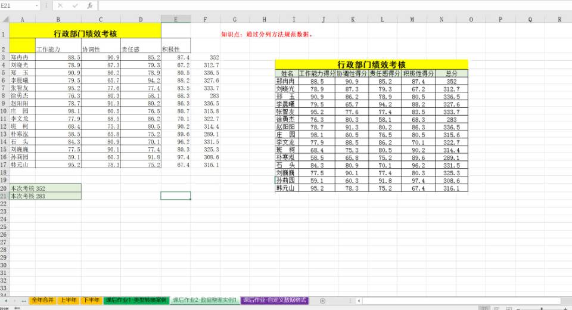The image size is (572, 310).
Task: Open the Name Box dropdown arrow
Action: [x=37, y=5]
